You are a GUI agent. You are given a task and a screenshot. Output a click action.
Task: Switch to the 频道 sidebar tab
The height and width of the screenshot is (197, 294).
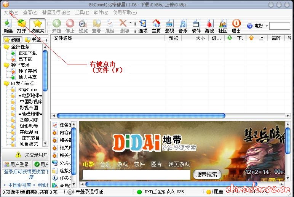pos(13,40)
